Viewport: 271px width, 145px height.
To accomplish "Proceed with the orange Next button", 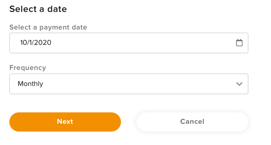I will click(x=65, y=122).
